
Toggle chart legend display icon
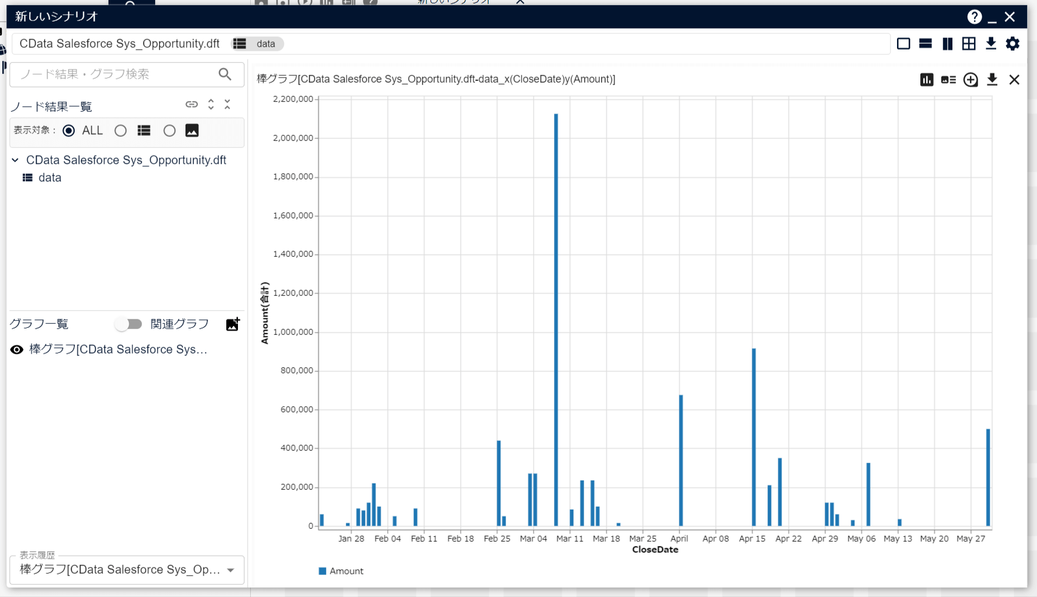(x=948, y=80)
